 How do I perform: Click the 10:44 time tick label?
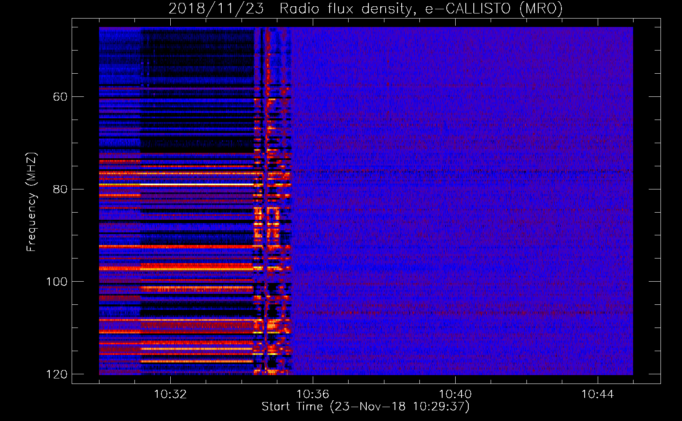[598, 394]
